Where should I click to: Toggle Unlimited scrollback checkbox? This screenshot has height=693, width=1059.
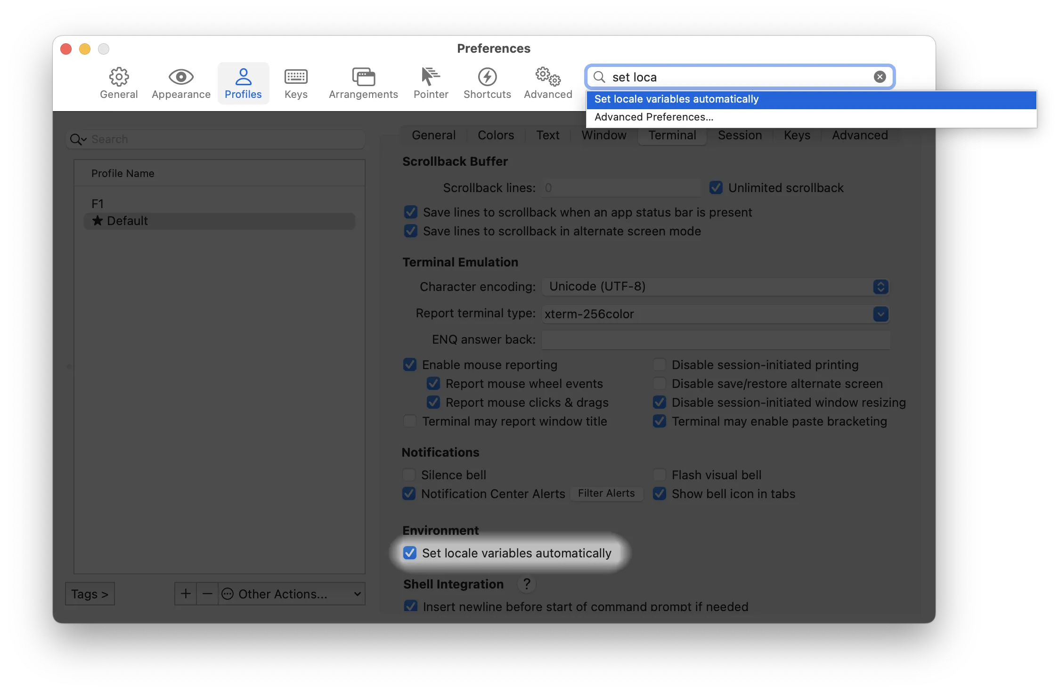coord(716,187)
